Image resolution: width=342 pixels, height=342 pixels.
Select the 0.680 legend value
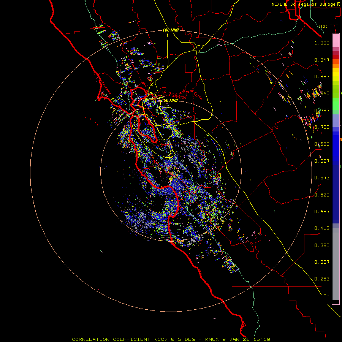coord(322,144)
